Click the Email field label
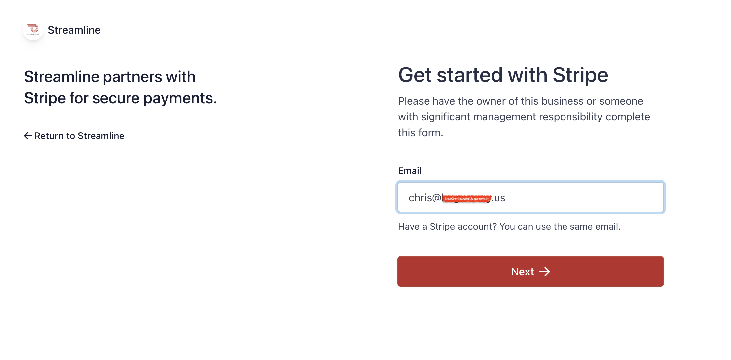Image resolution: width=731 pixels, height=360 pixels. click(410, 171)
